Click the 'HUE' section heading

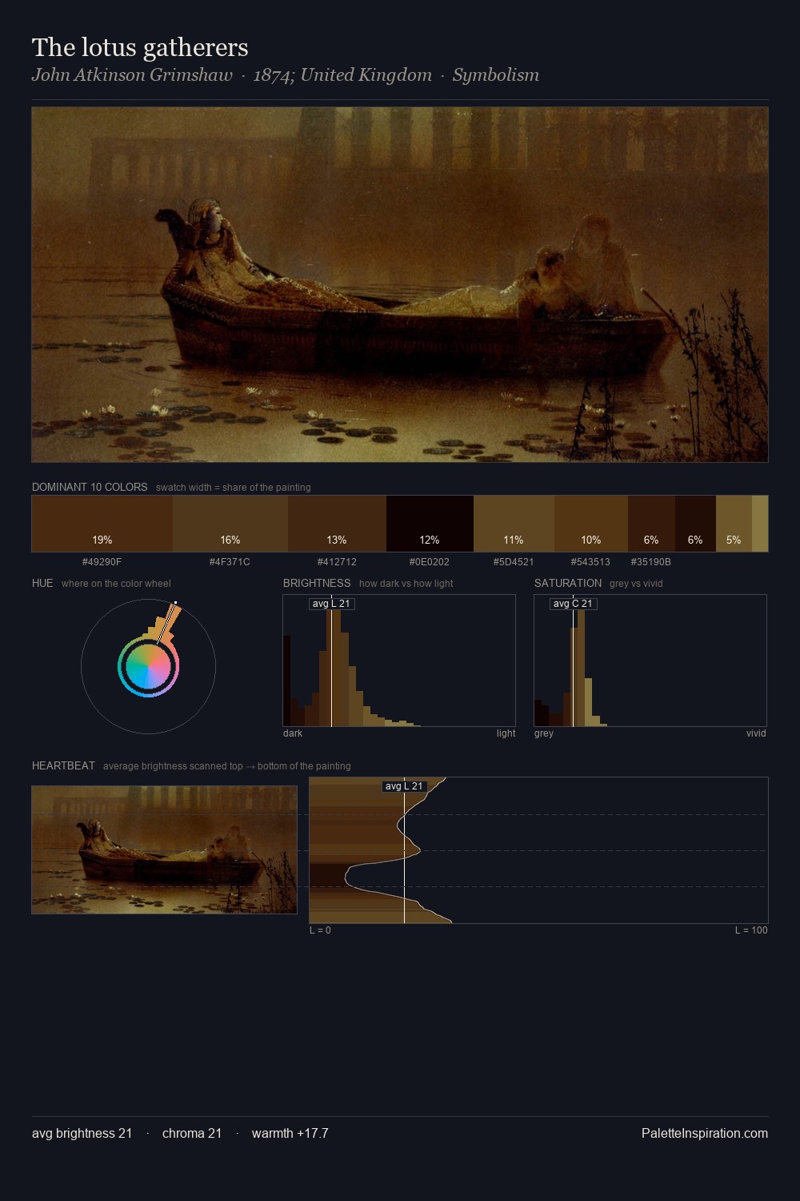tap(42, 583)
